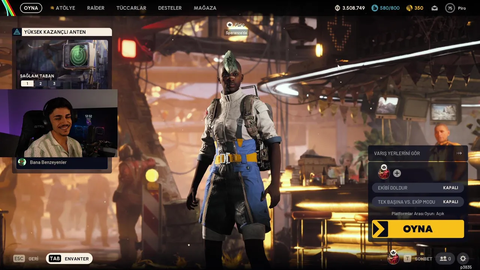Image resolution: width=480 pixels, height=270 pixels.
Task: Click the level 75 badge
Action: (x=450, y=8)
